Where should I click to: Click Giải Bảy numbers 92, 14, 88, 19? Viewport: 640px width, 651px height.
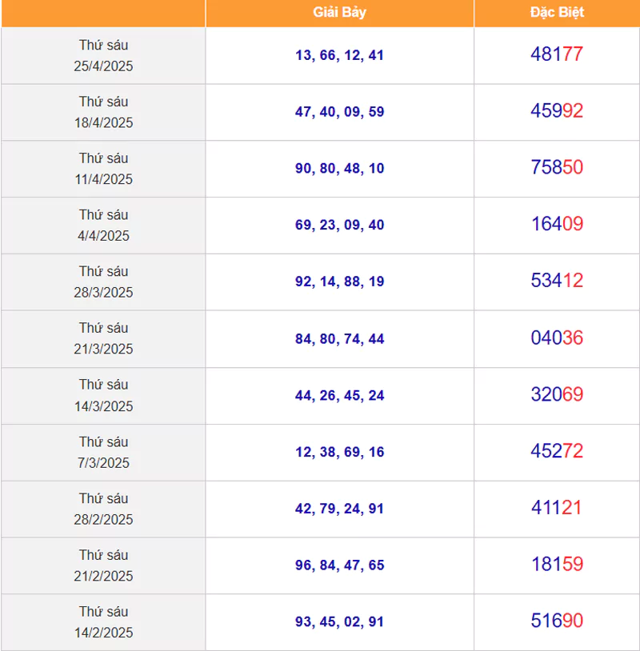pyautogui.click(x=340, y=282)
